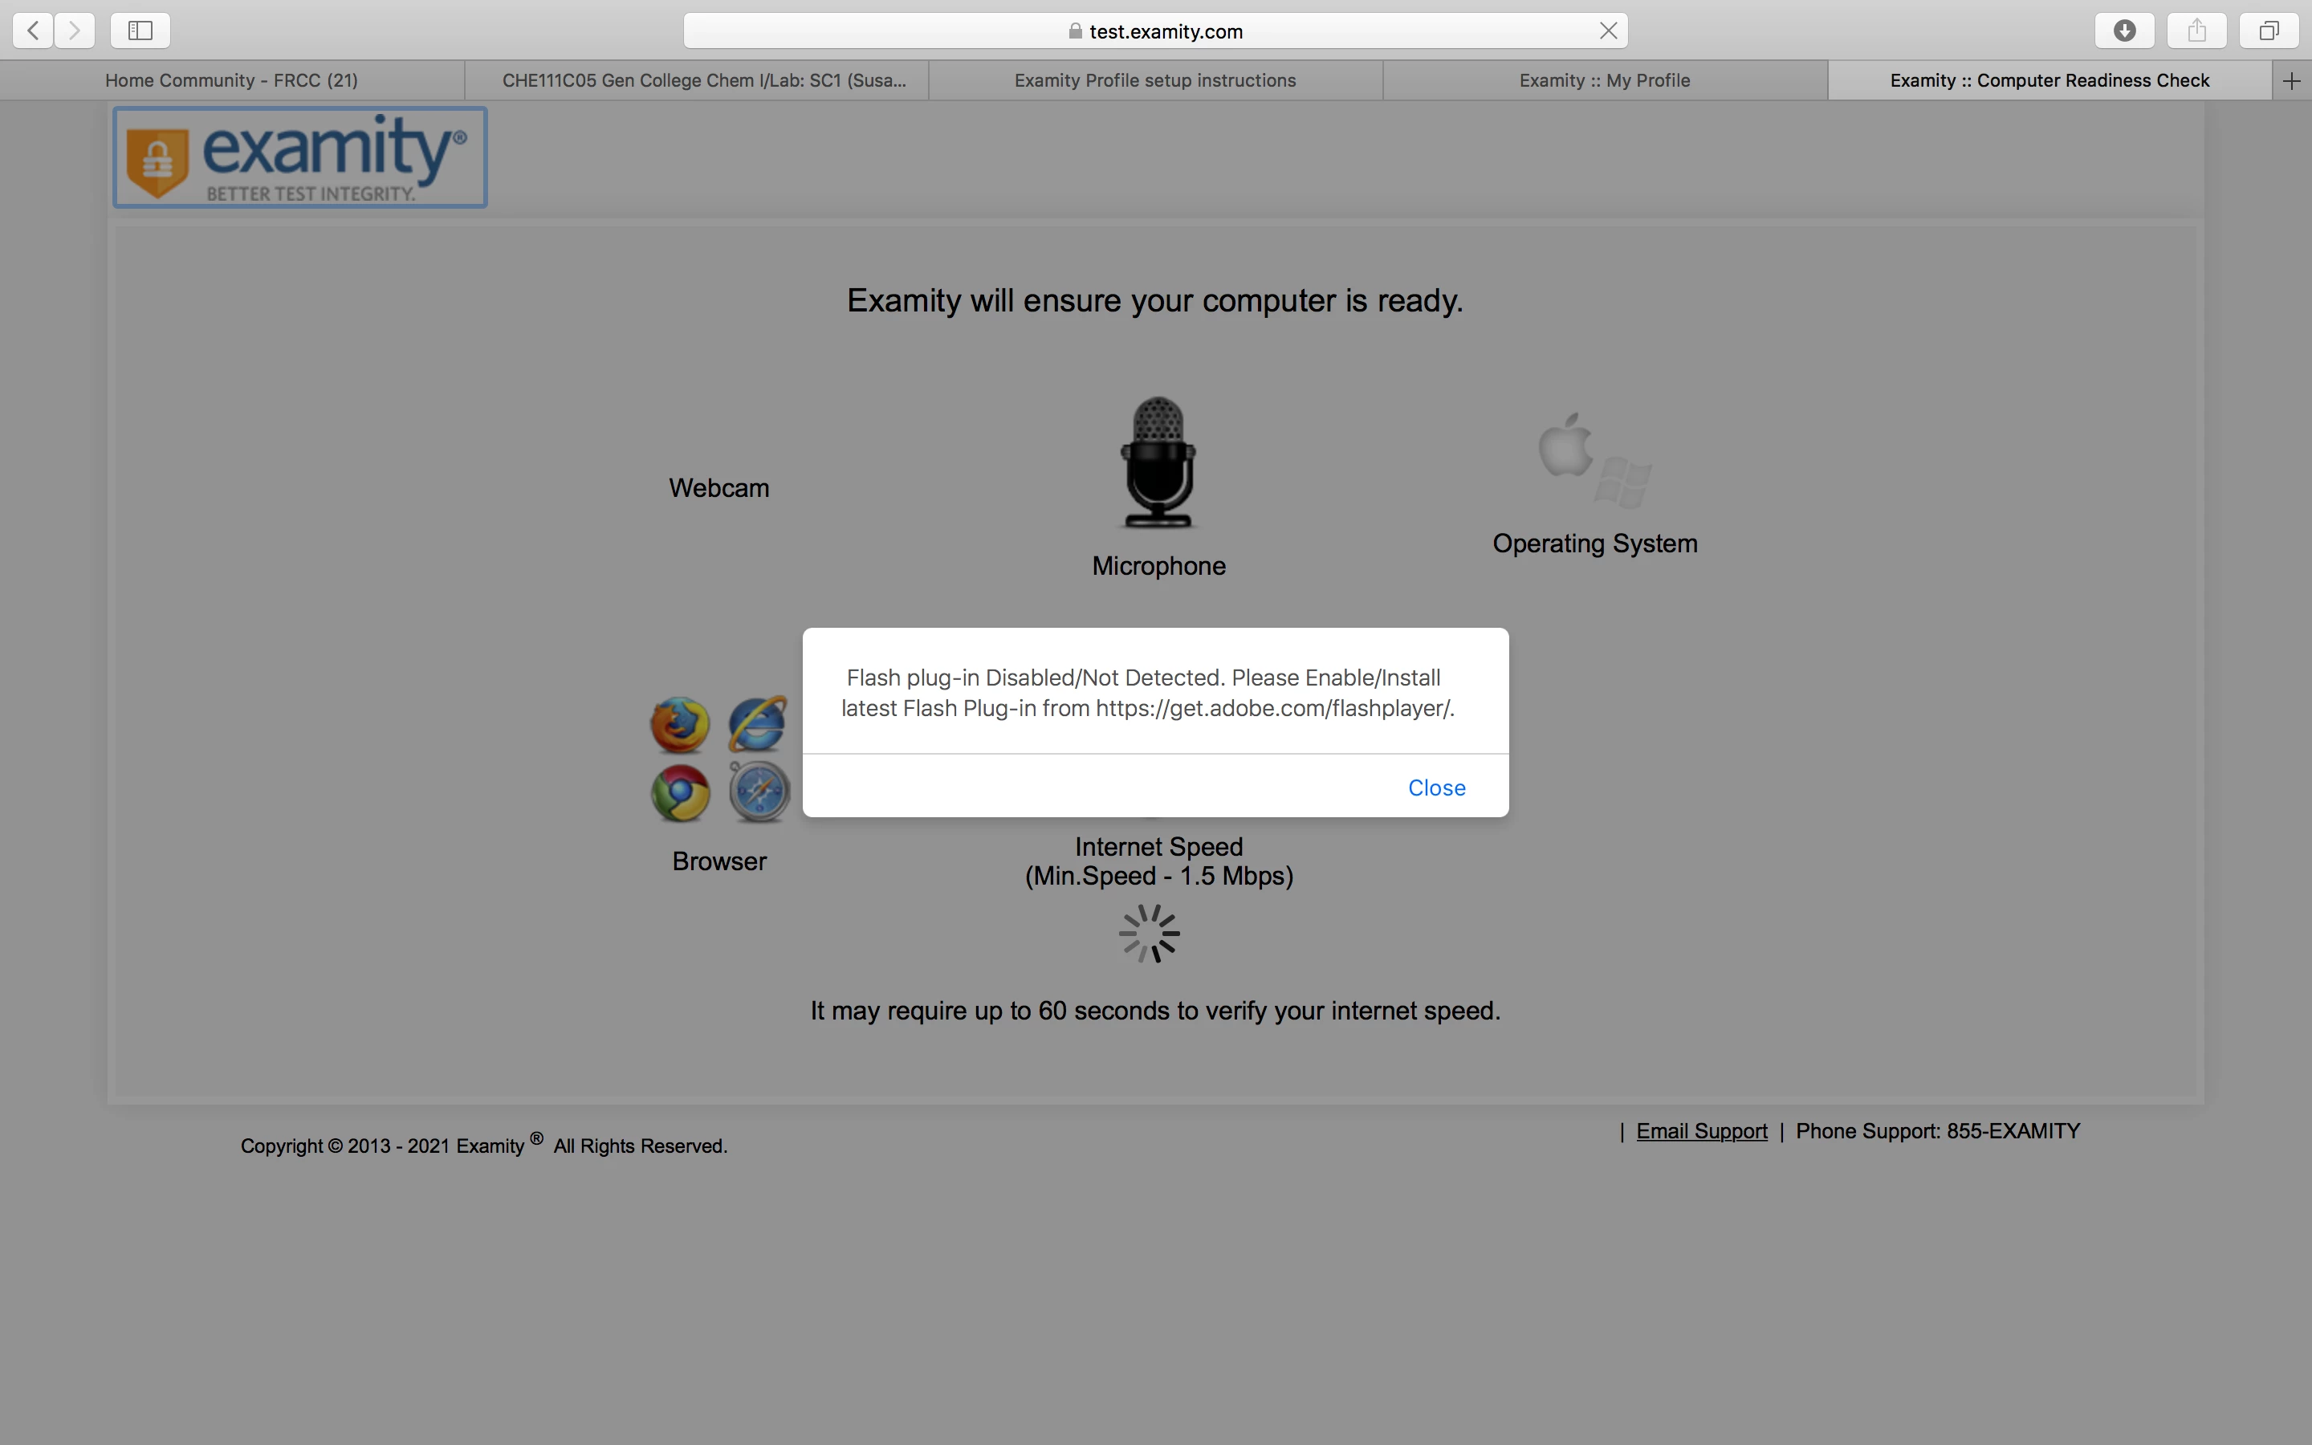2312x1445 pixels.
Task: Click the Safari back navigation arrow
Action: 34,31
